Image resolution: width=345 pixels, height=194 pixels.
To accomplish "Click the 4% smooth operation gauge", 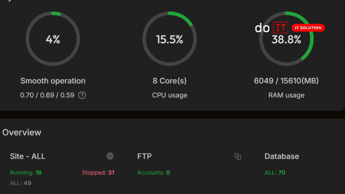I will pyautogui.click(x=53, y=39).
